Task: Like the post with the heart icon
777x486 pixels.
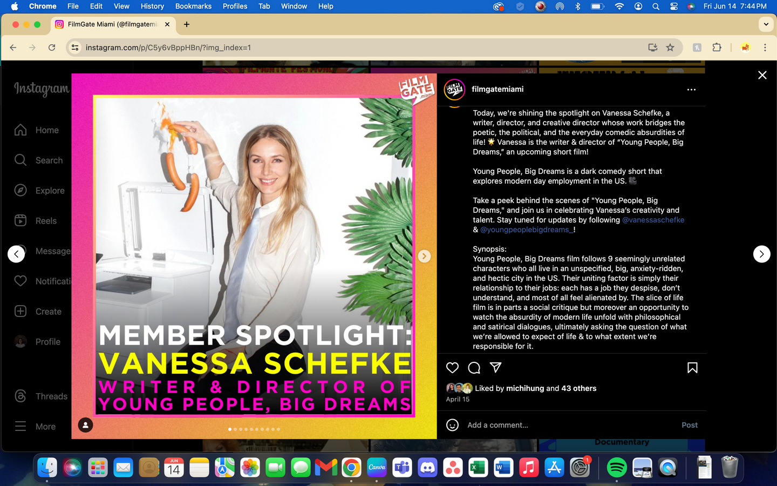Action: point(452,368)
